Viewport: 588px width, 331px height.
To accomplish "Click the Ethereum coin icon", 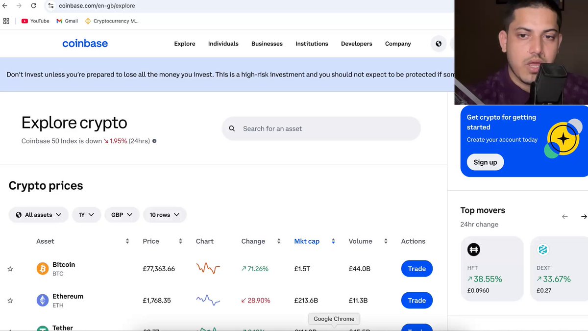I will tap(43, 300).
